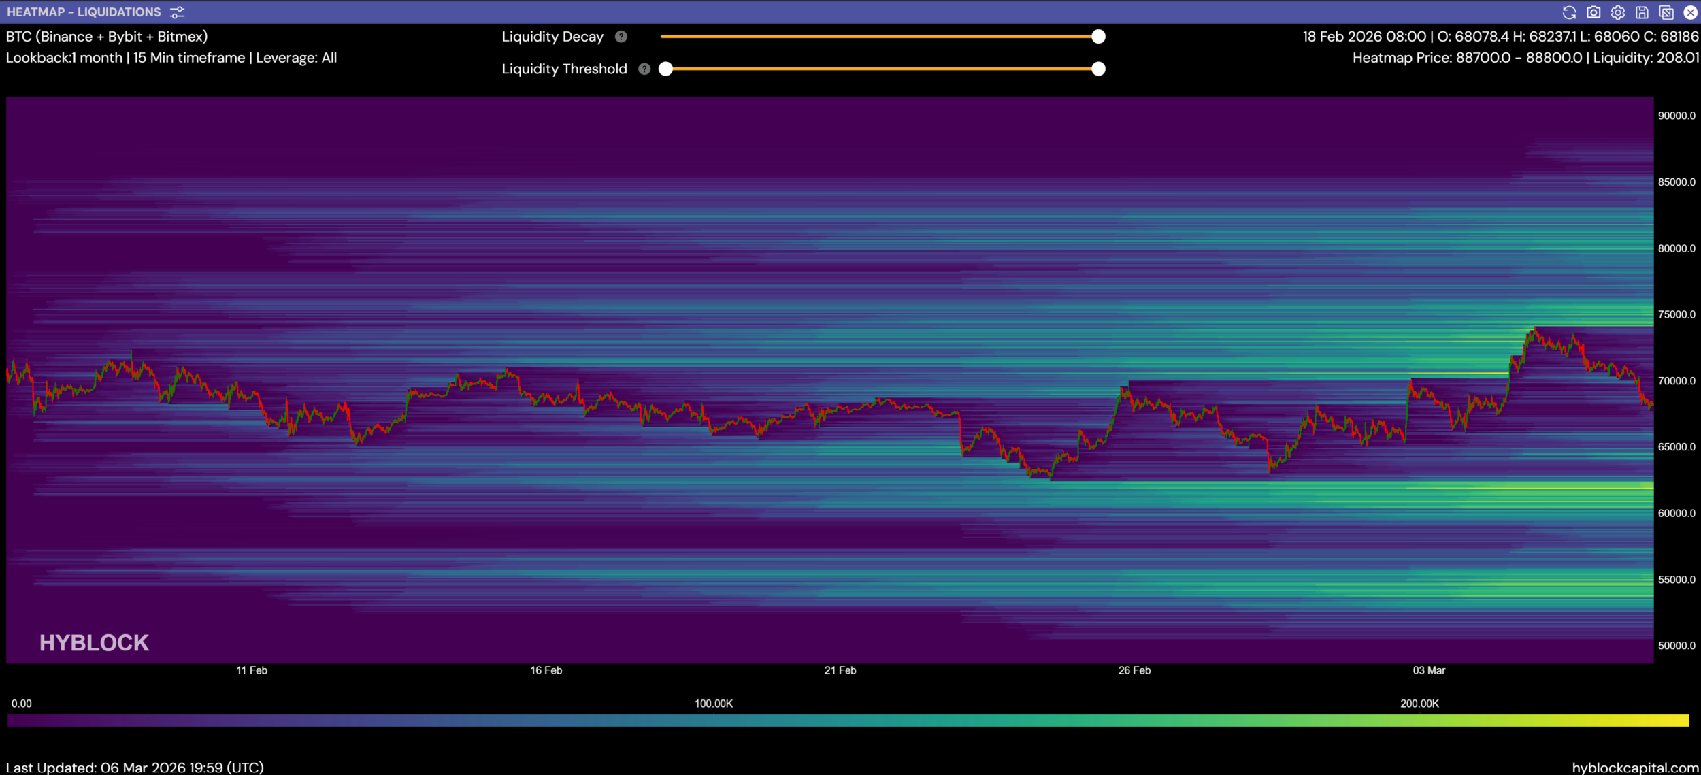Click Liquidity Decay help question mark
The height and width of the screenshot is (775, 1701).
621,37
